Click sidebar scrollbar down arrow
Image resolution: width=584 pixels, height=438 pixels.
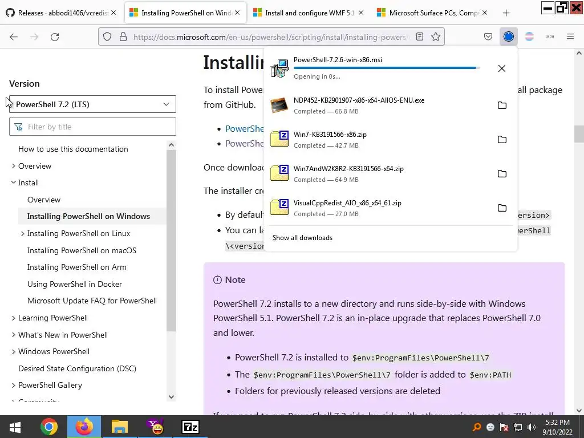pyautogui.click(x=171, y=397)
